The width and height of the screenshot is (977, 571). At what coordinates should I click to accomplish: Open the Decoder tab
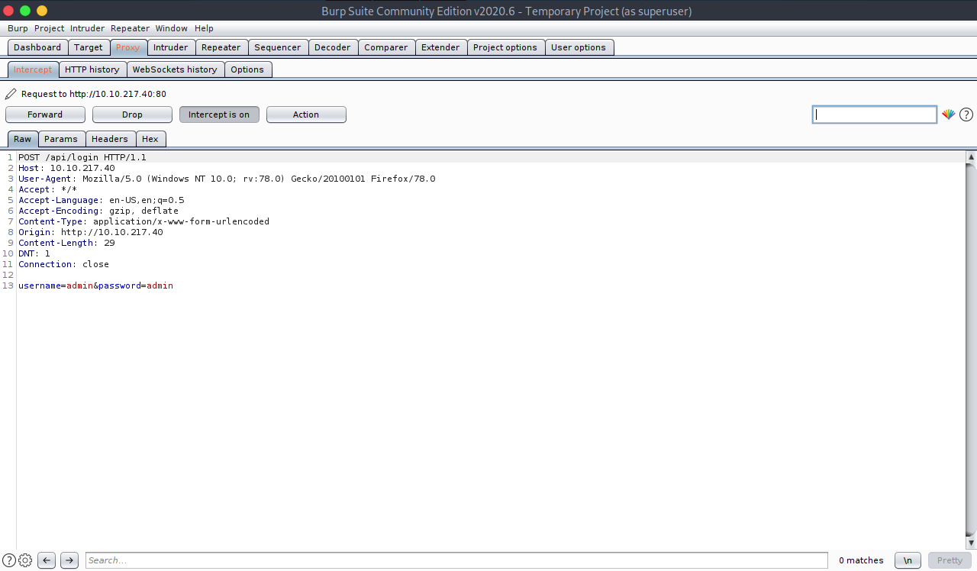(333, 47)
